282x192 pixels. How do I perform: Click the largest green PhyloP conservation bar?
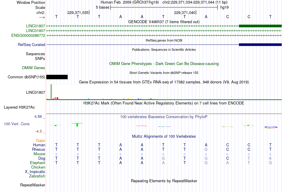click(x=77, y=125)
